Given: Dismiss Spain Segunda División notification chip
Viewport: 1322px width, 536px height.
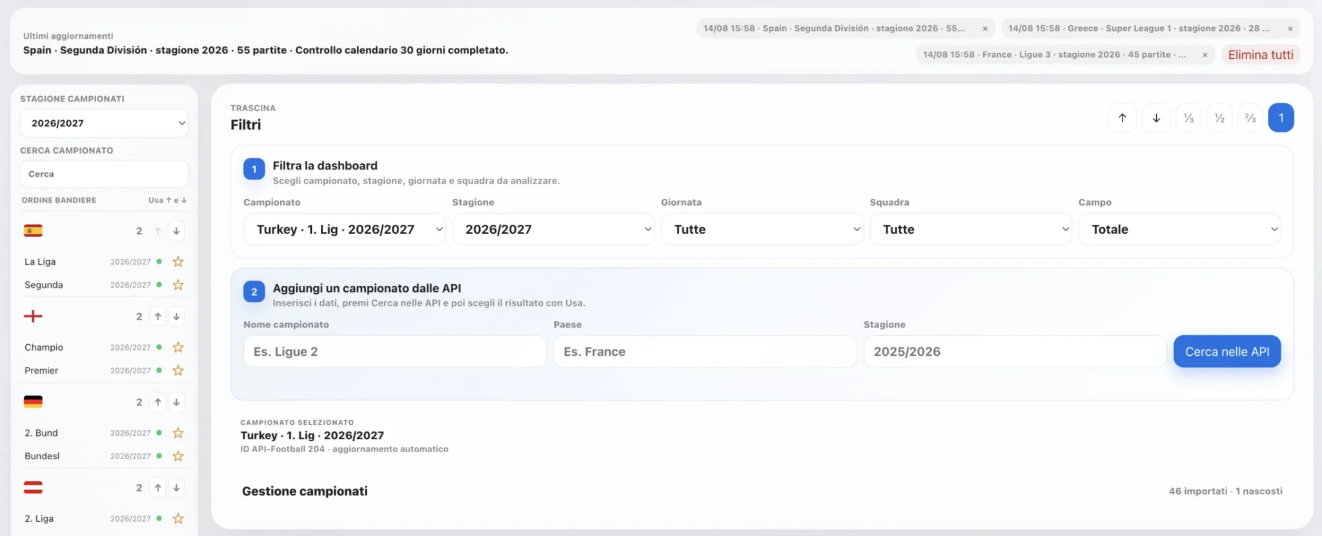Looking at the screenshot, I should coord(985,28).
